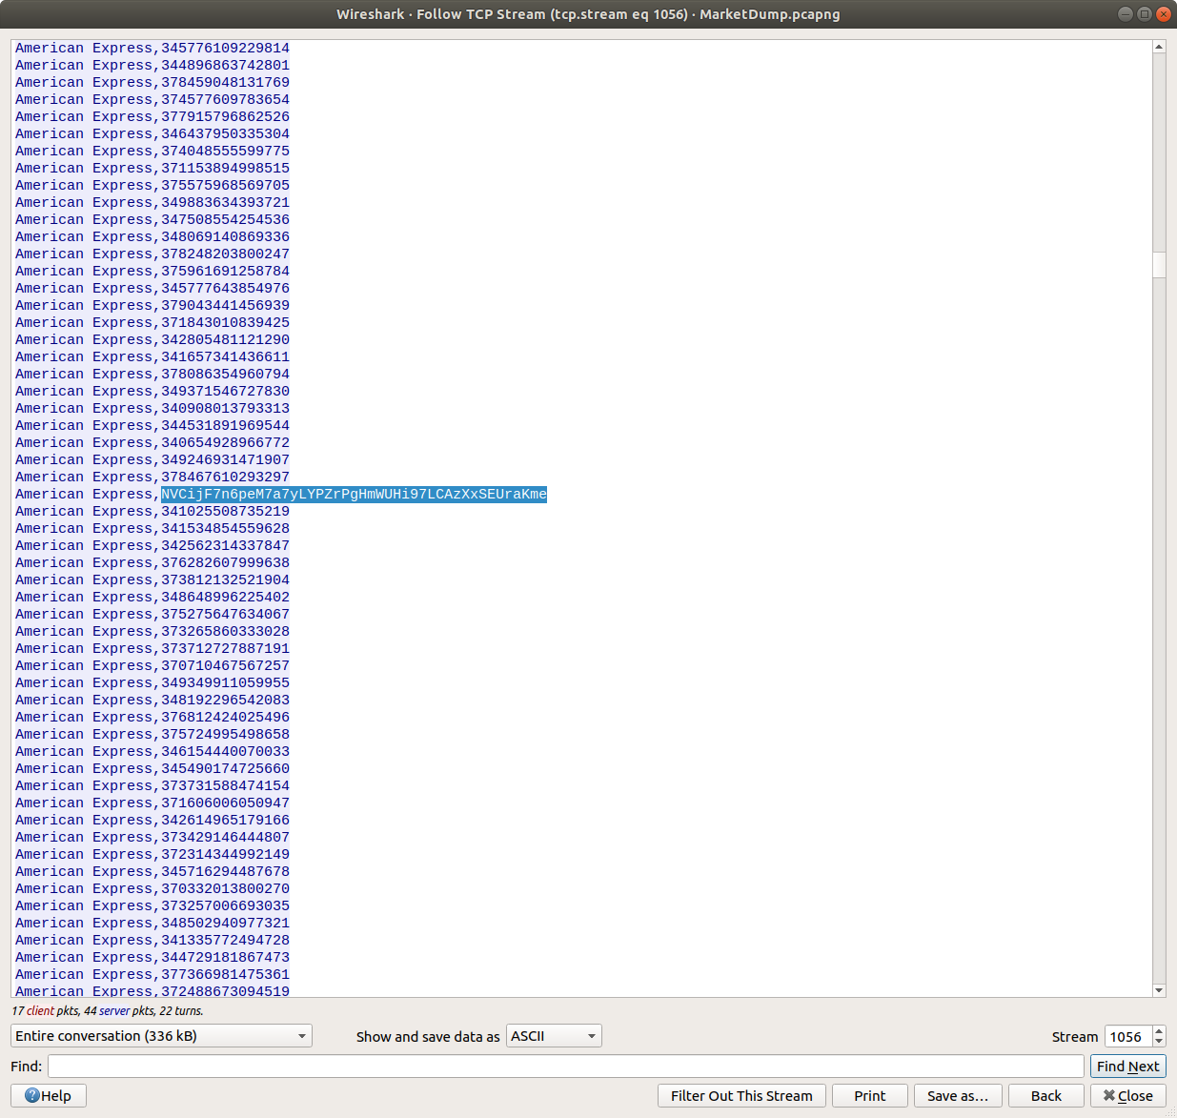
Task: Click Filter Out This Stream
Action: pos(741,1096)
